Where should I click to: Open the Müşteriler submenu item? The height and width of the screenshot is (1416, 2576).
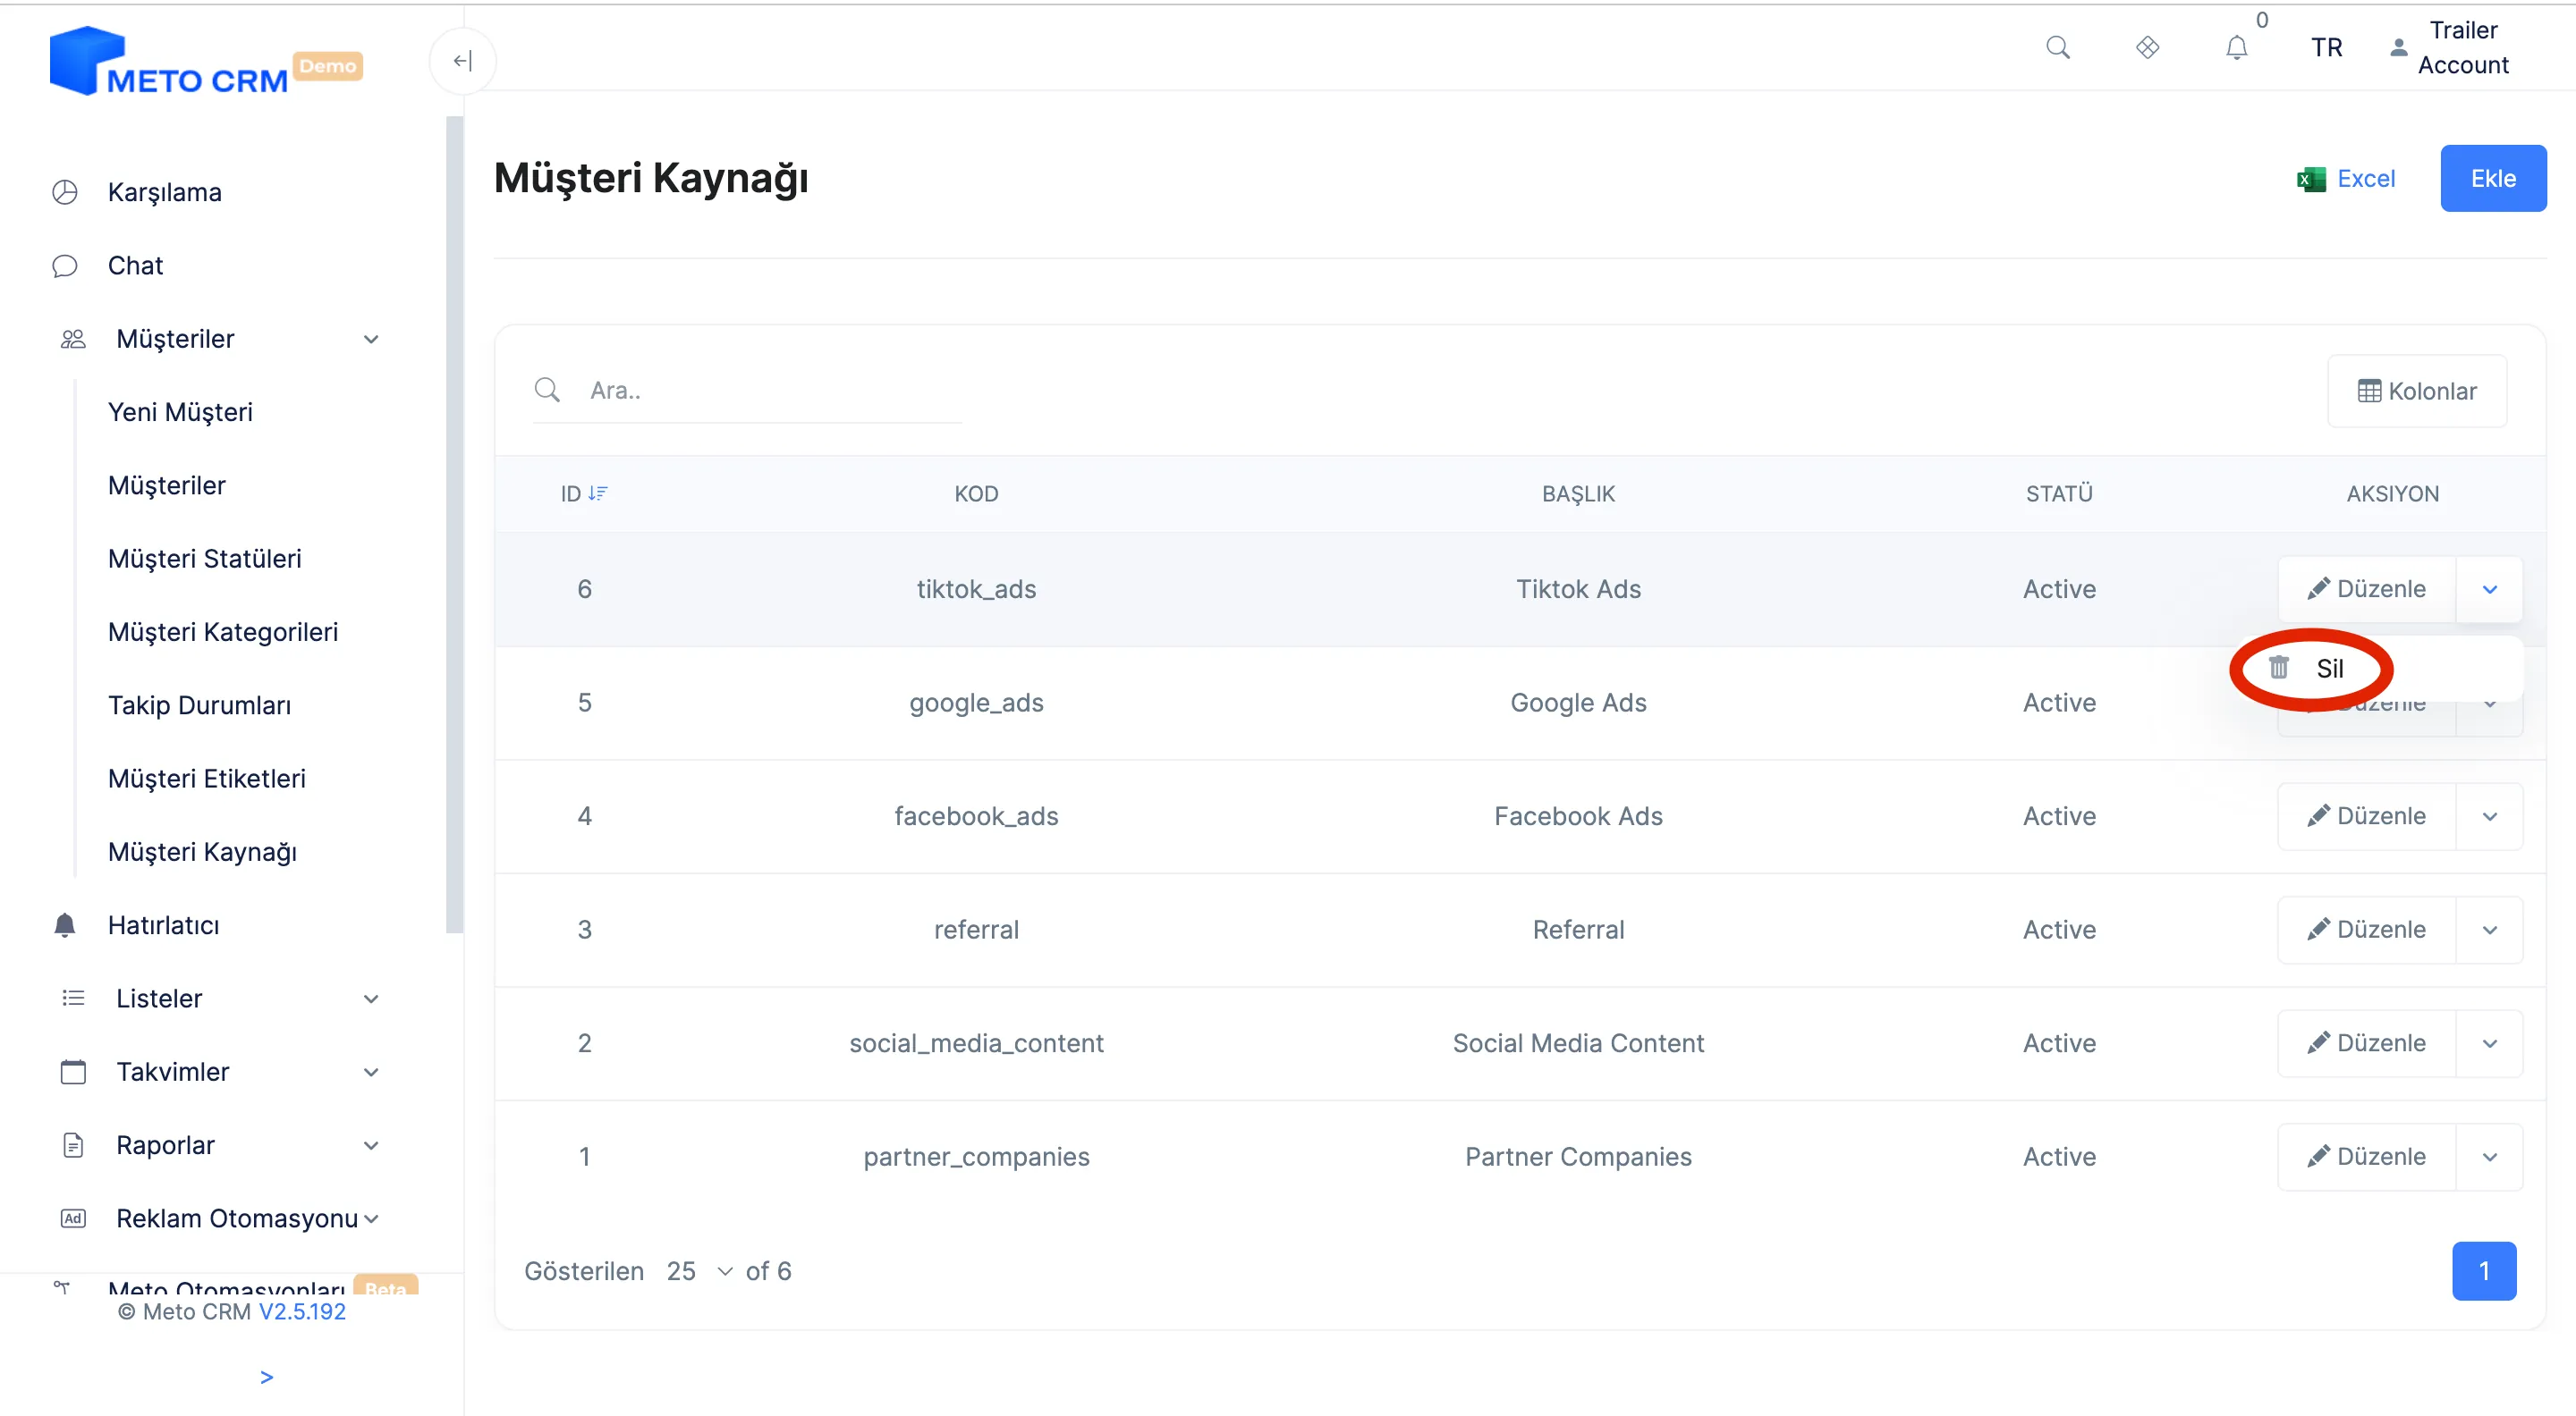(166, 485)
